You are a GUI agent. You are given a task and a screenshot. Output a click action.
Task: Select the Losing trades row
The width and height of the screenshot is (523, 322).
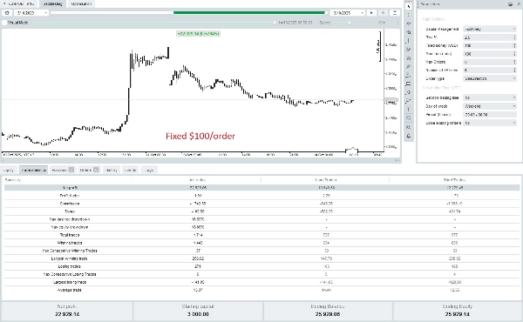pyautogui.click(x=261, y=266)
